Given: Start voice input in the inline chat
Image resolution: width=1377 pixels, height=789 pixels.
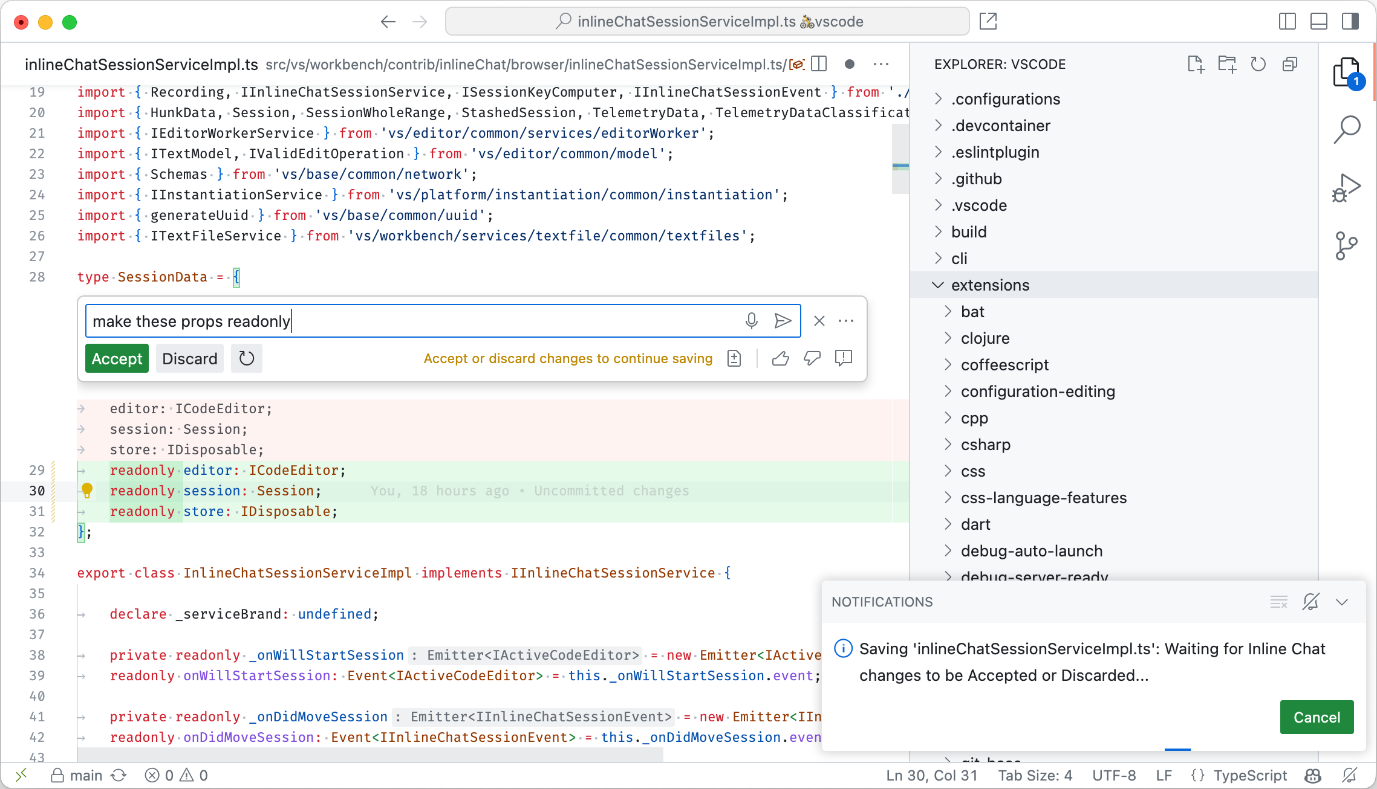Looking at the screenshot, I should point(751,321).
